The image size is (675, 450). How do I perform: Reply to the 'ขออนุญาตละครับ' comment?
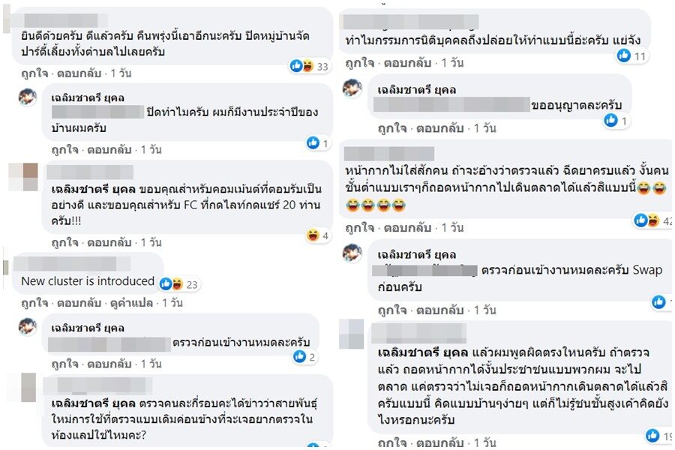click(439, 128)
